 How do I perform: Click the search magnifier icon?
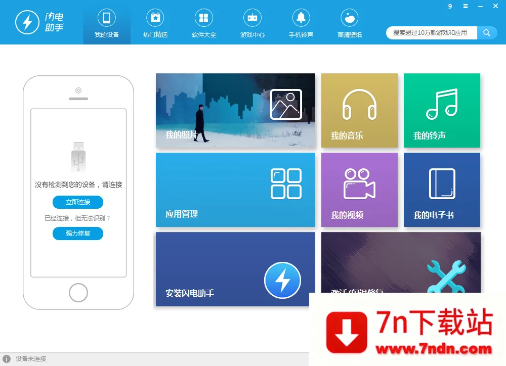[x=487, y=32]
